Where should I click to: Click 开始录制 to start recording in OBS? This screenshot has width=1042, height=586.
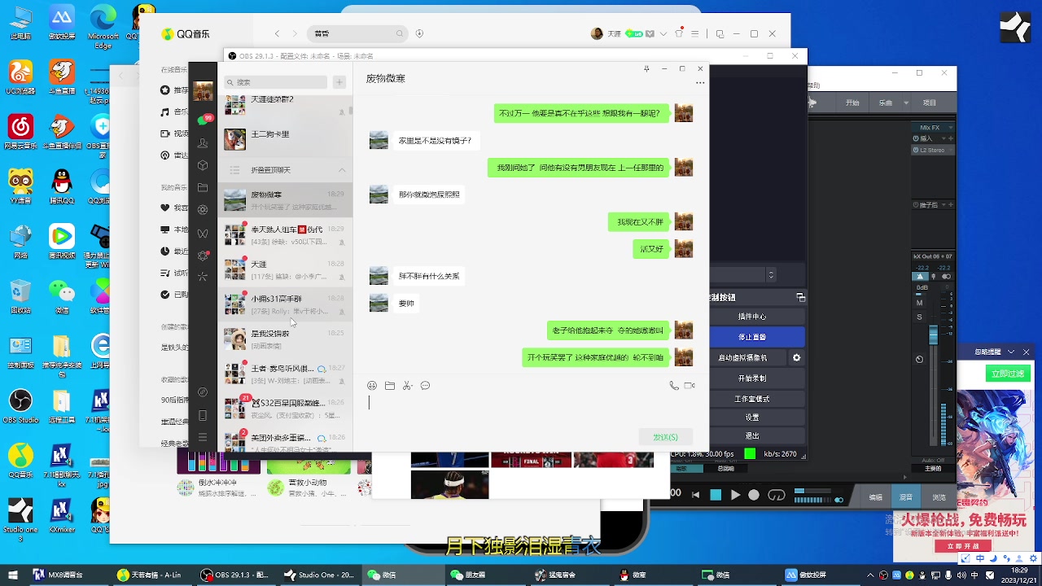coord(752,378)
